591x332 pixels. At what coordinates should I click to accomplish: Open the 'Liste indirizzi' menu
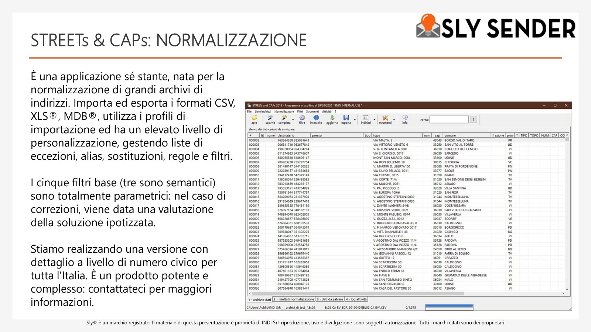click(x=263, y=111)
